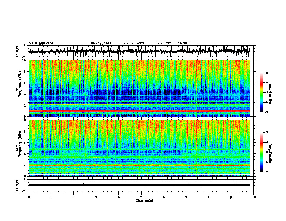Screen dimensions: 286x221
Task: Click the 'ch.1(V)' waveform axis label
Action: (17, 51)
